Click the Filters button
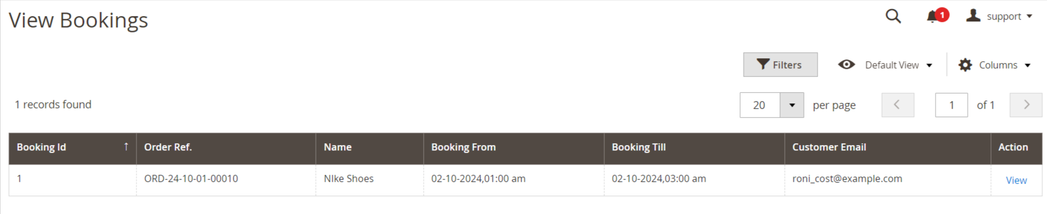This screenshot has height=214, width=1047. (x=780, y=64)
